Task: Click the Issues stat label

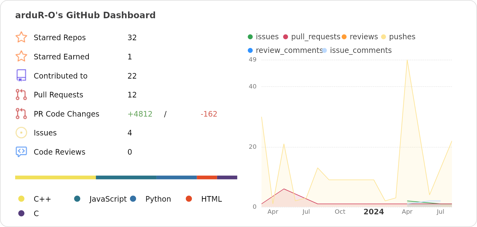Action: [x=45, y=133]
